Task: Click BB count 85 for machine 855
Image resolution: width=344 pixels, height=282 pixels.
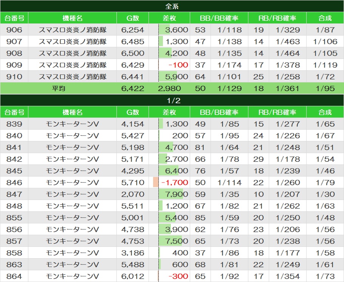Action: [x=200, y=218]
